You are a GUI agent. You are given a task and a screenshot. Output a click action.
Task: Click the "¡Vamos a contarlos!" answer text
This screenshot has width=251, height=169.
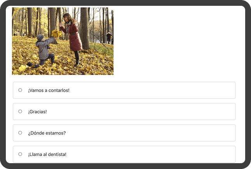click(x=49, y=90)
